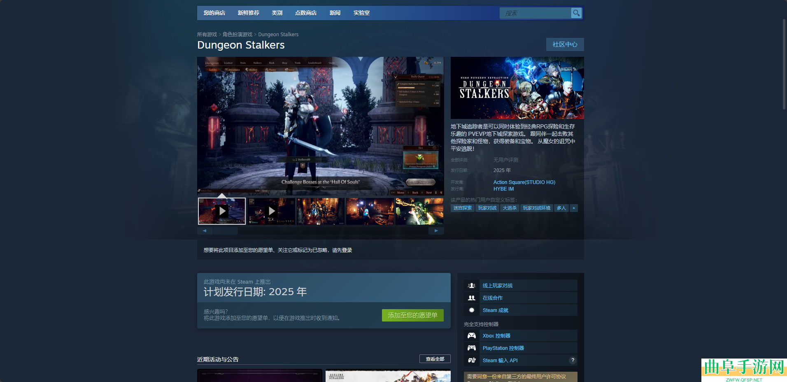
Task: Click the Steam Input API icon
Action: point(472,361)
